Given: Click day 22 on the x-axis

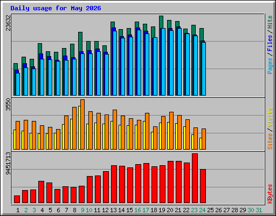Looking at the screenshot, I should click(186, 210).
